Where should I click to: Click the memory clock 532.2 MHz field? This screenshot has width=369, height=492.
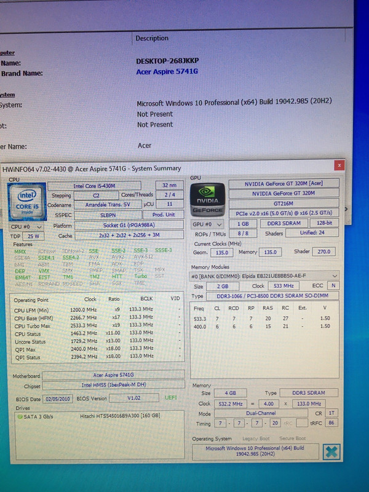(231, 404)
